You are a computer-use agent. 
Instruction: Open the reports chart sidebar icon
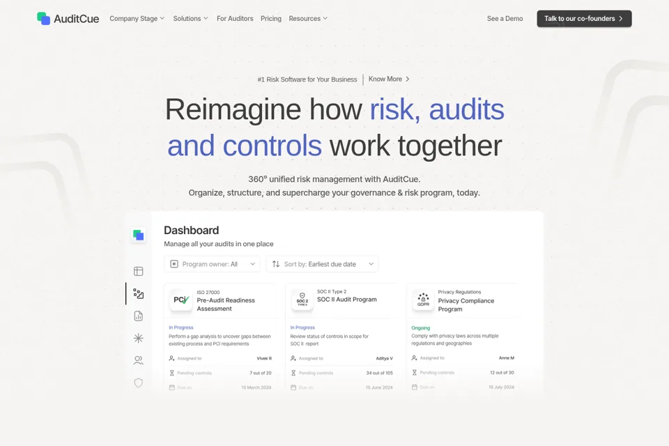tap(138, 316)
